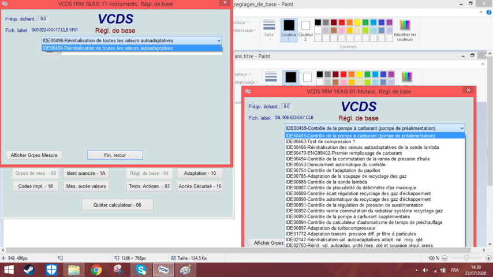Click the battery power tray icon

coord(443,271)
